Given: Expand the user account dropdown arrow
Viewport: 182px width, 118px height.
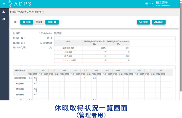Looking at the screenshot, I should (x=177, y=4).
